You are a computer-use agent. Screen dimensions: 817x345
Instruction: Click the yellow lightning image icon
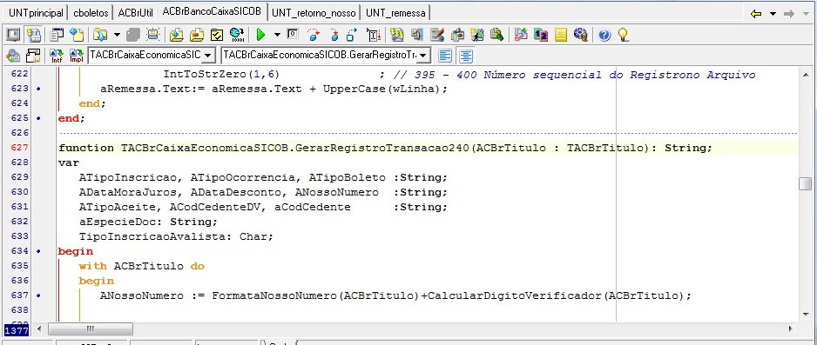[397, 35]
